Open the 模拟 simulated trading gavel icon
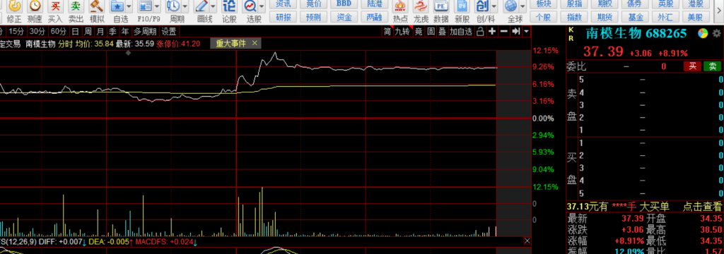The height and width of the screenshot is (254, 724). (x=96, y=6)
